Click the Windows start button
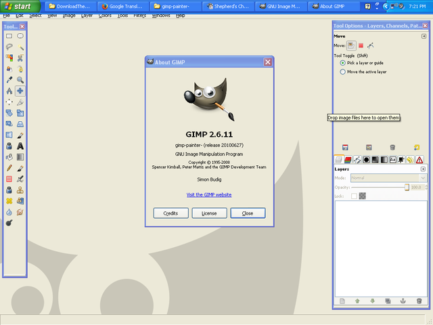 20,6
